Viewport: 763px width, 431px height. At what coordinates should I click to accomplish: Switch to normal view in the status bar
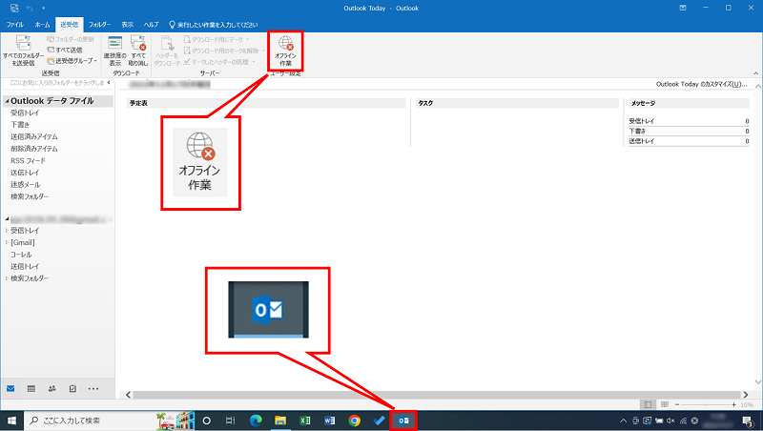[648, 404]
